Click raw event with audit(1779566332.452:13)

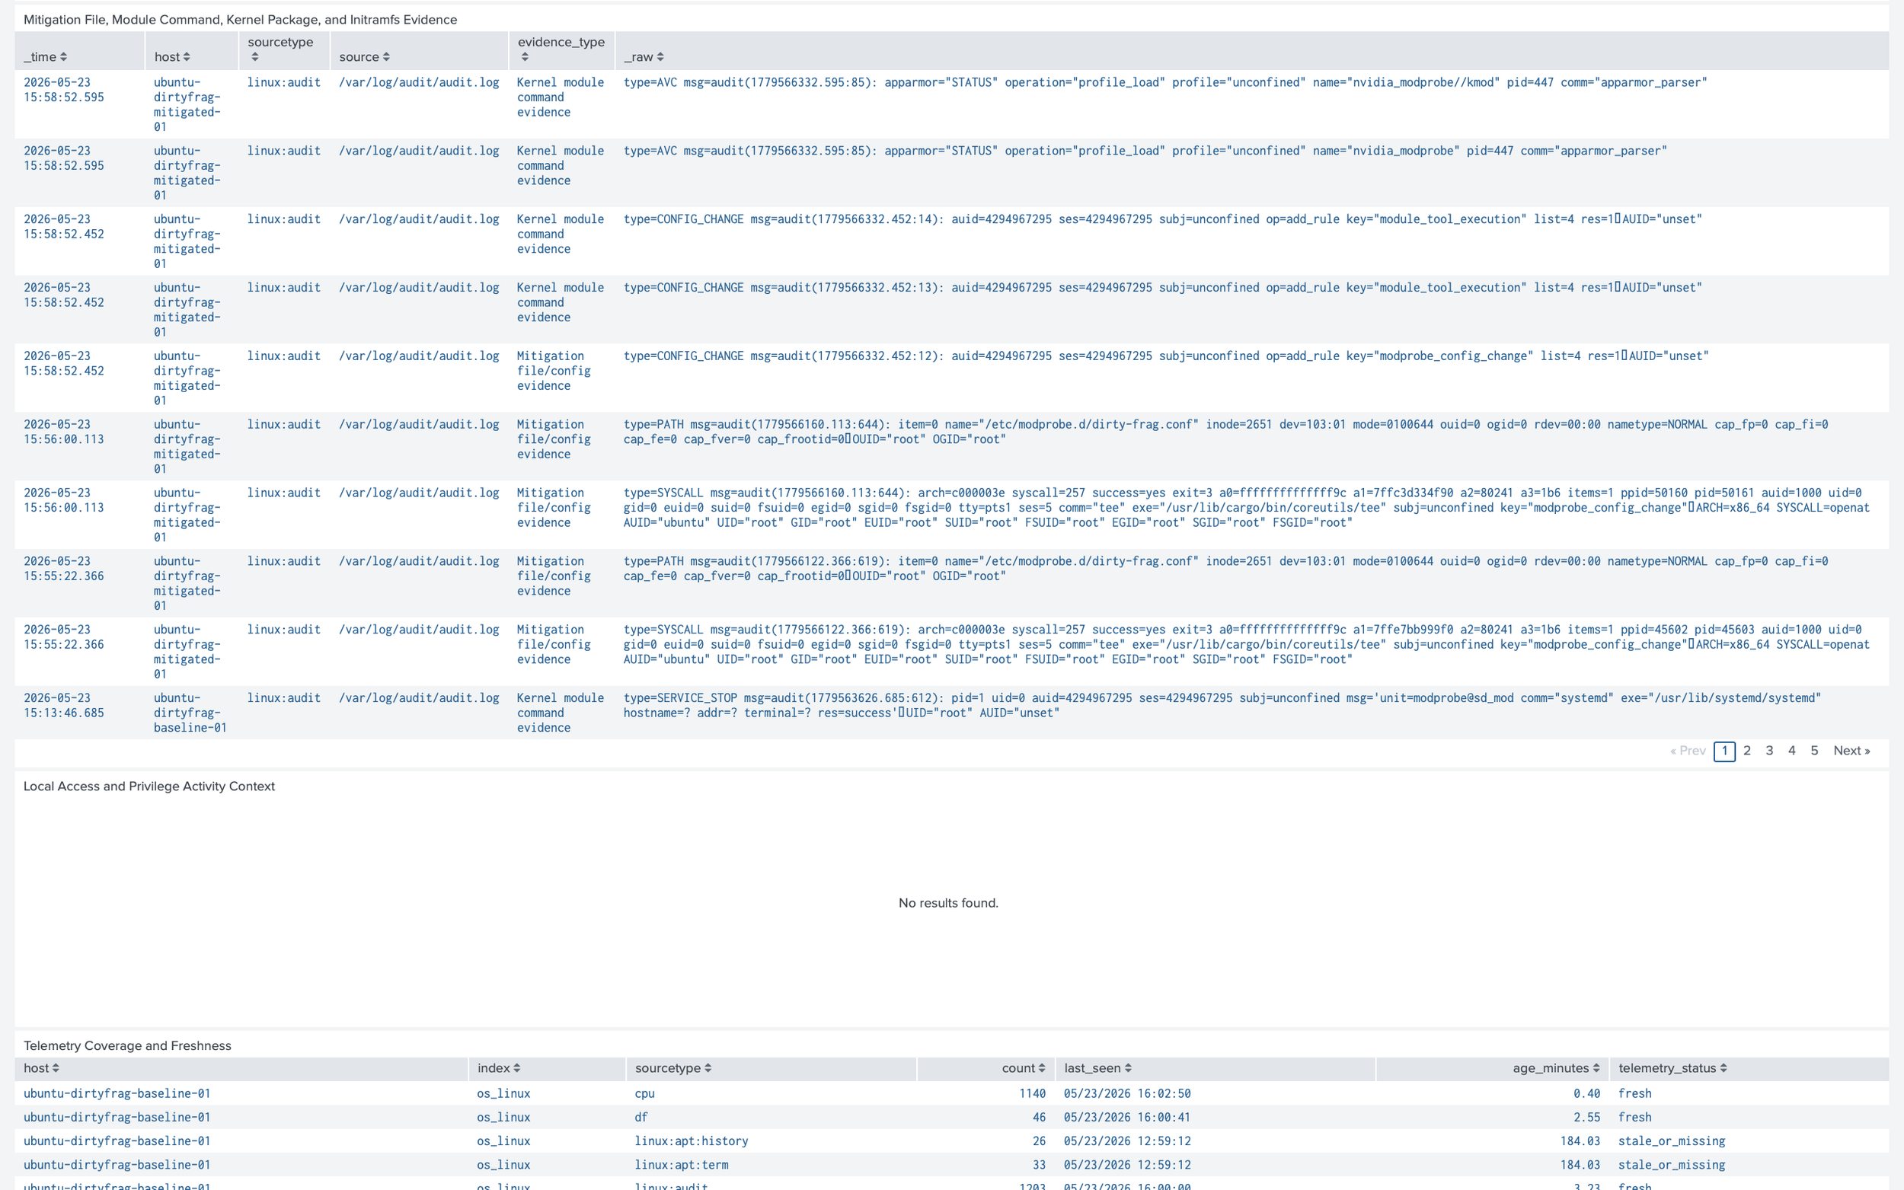pos(1162,287)
